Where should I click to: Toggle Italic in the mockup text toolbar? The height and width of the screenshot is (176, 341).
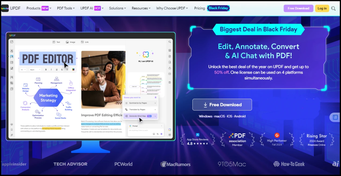click(x=51, y=70)
